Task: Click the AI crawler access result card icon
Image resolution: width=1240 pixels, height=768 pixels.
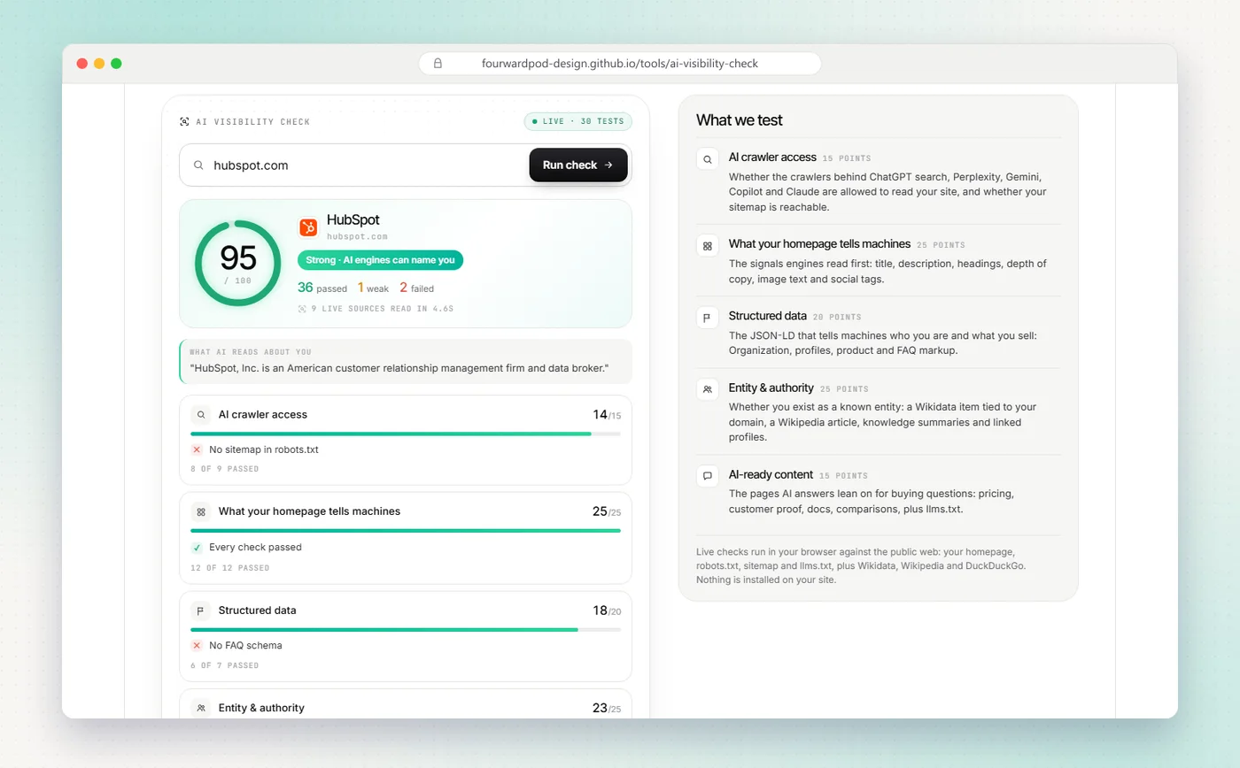Action: tap(201, 414)
